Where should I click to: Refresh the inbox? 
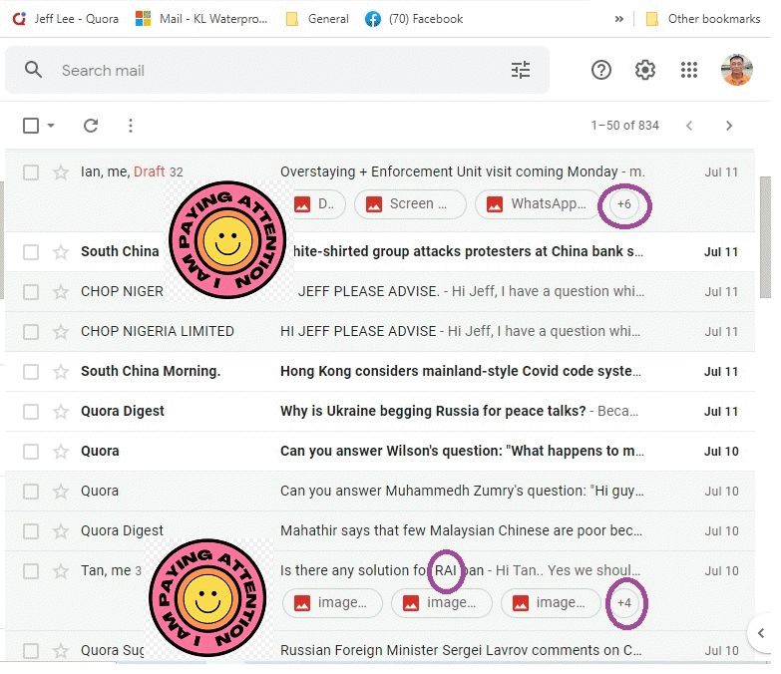[x=91, y=126]
